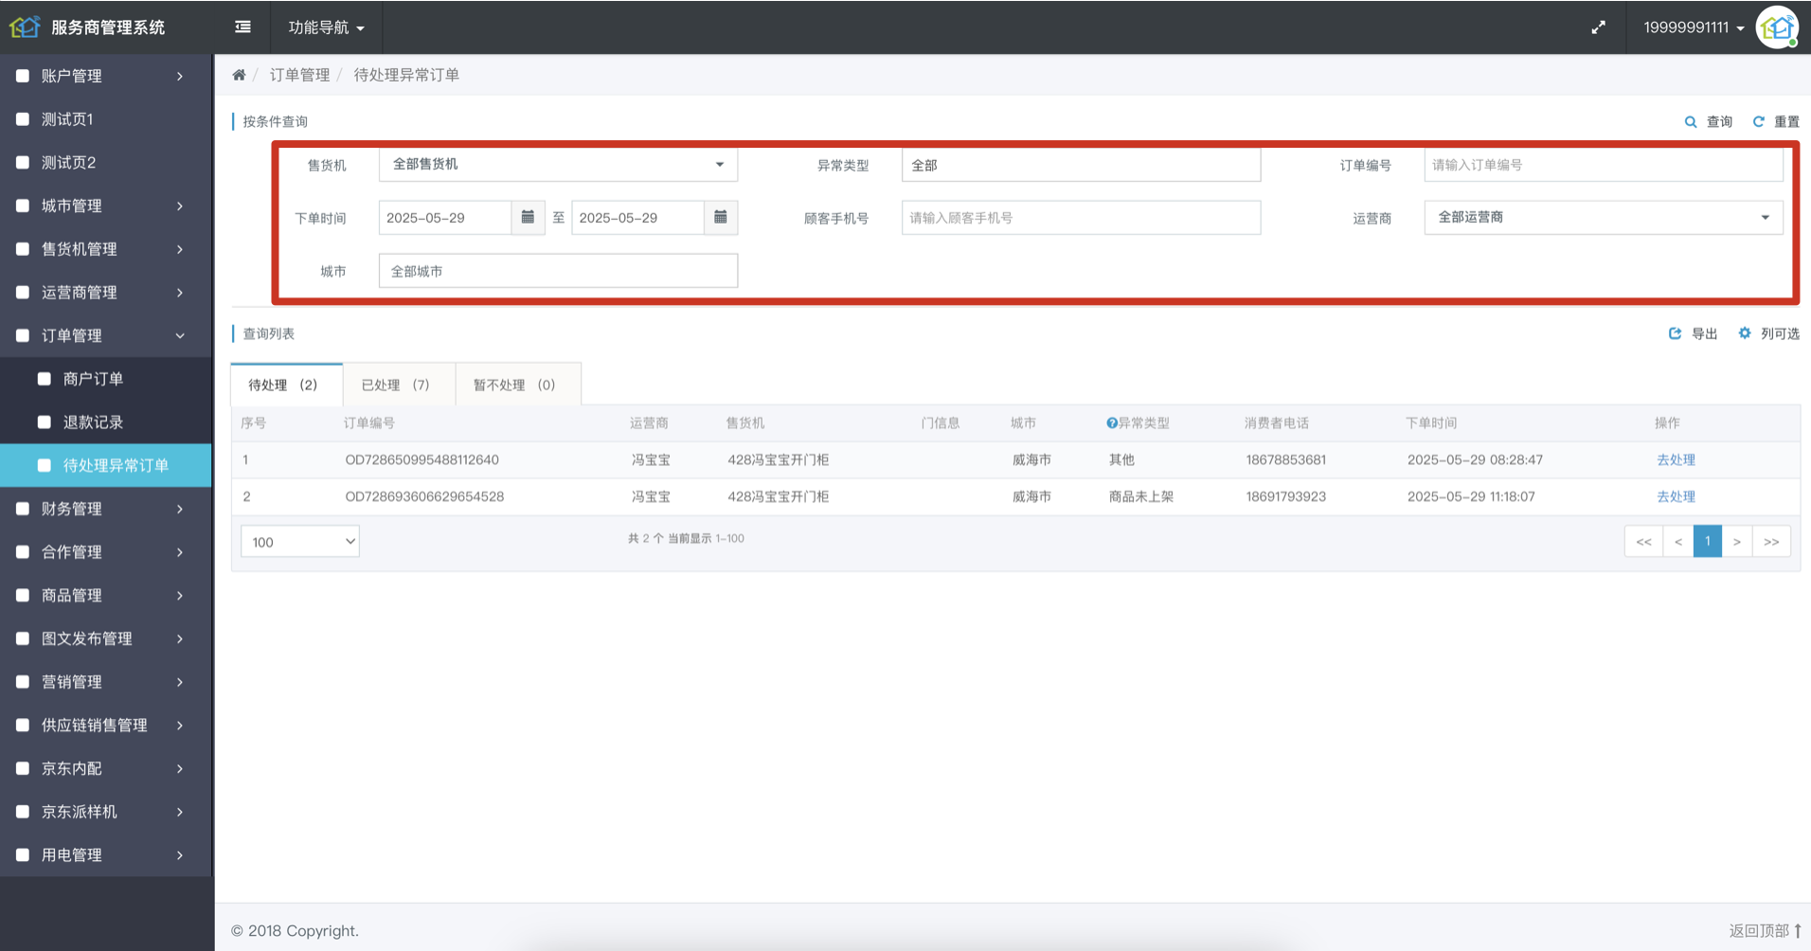Click 去处理 for order OD728650995488112640

tap(1676, 459)
